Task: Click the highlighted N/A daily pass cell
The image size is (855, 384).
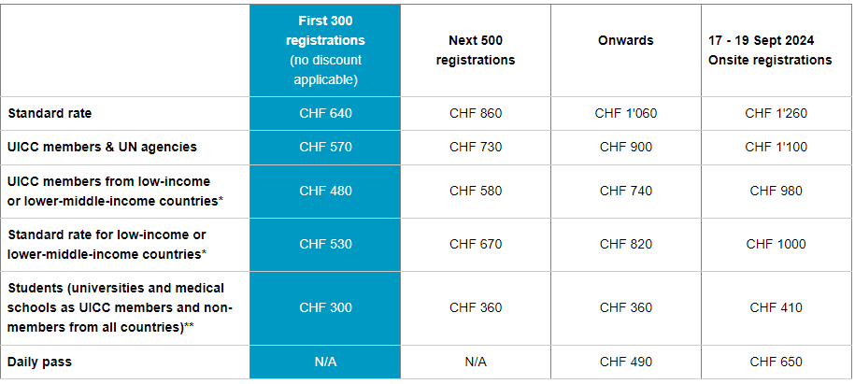Action: click(x=325, y=362)
